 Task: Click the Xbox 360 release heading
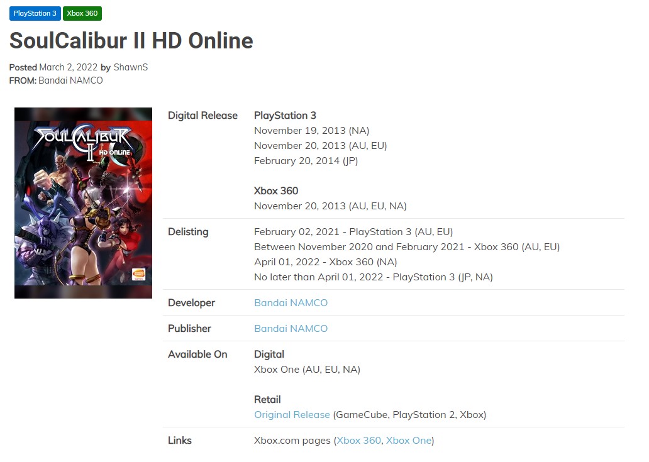point(276,190)
